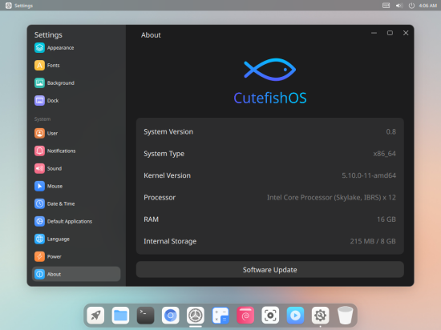
Task: Open the Appearance settings page
Action: [x=76, y=48]
